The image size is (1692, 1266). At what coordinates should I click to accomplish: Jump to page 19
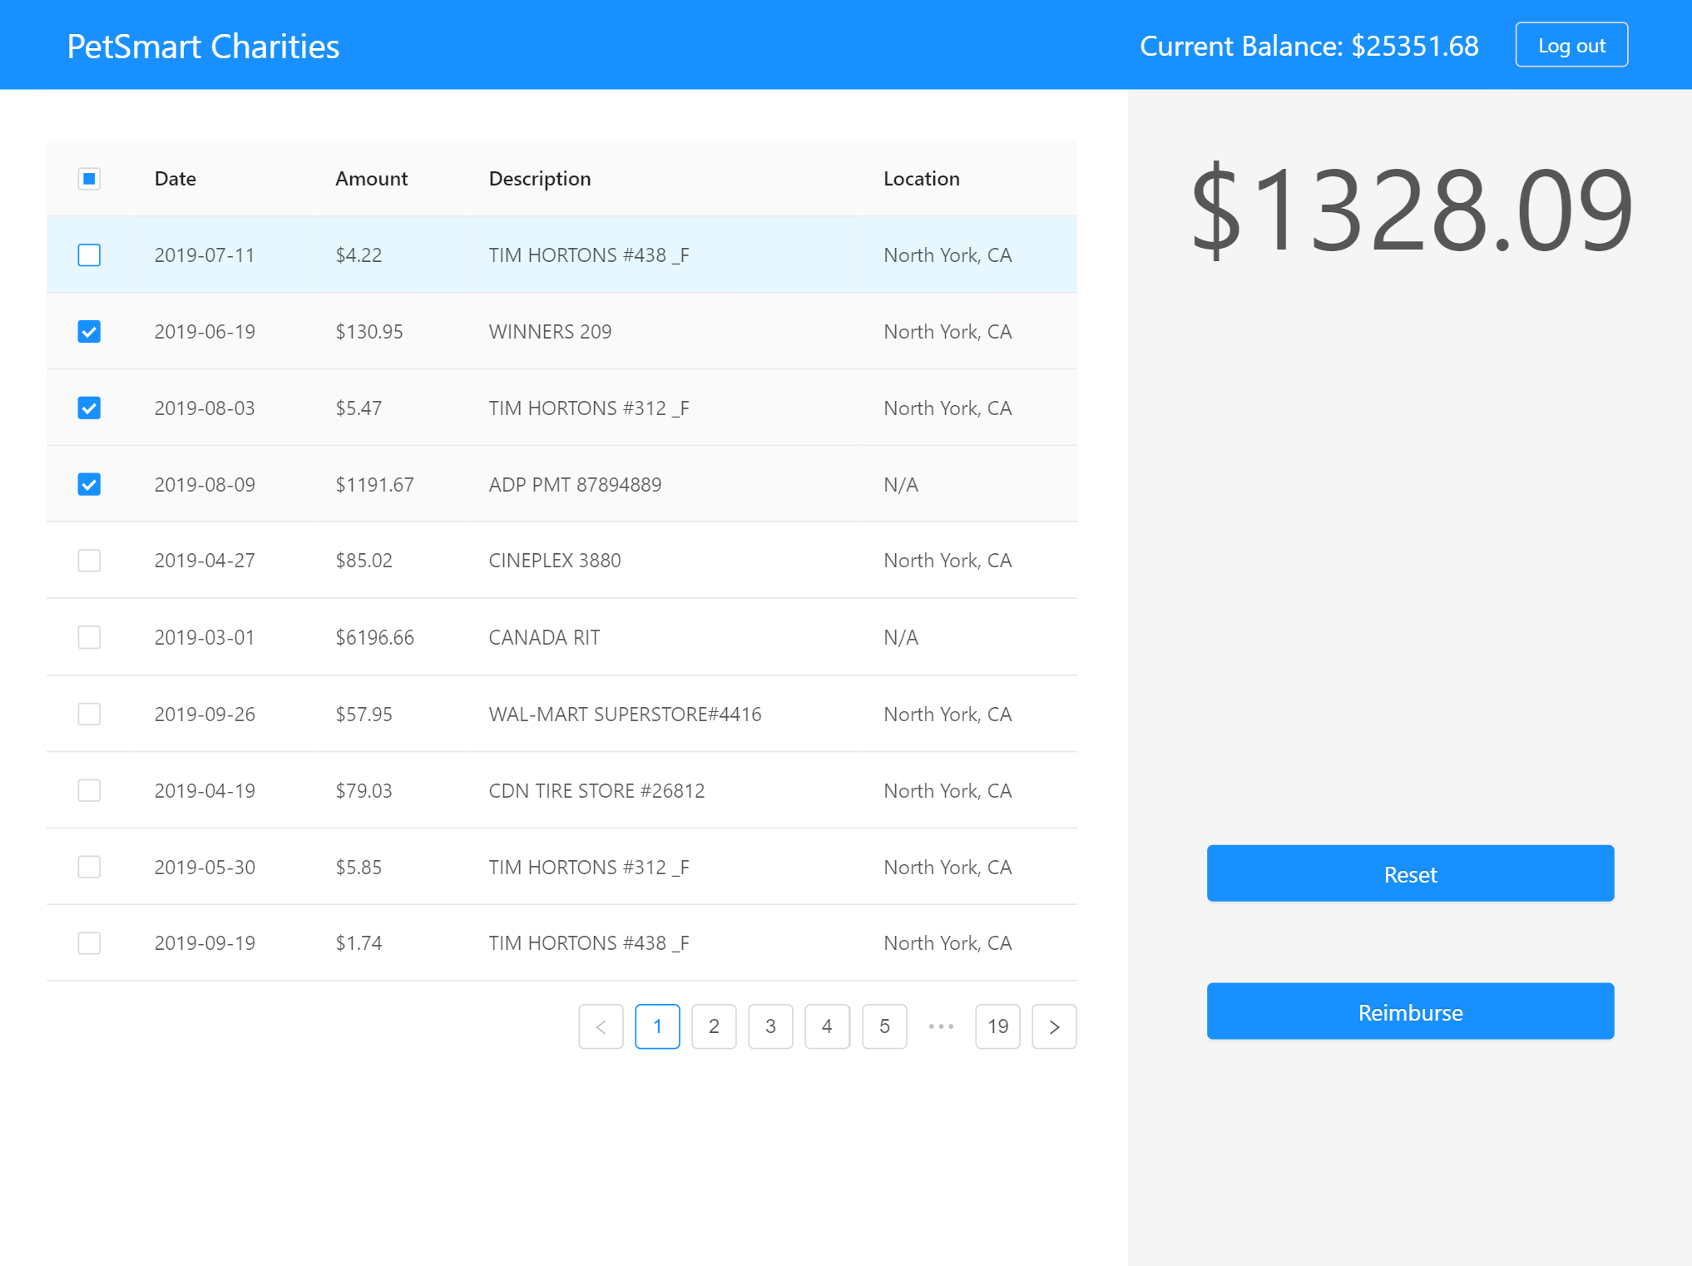pyautogui.click(x=997, y=1026)
